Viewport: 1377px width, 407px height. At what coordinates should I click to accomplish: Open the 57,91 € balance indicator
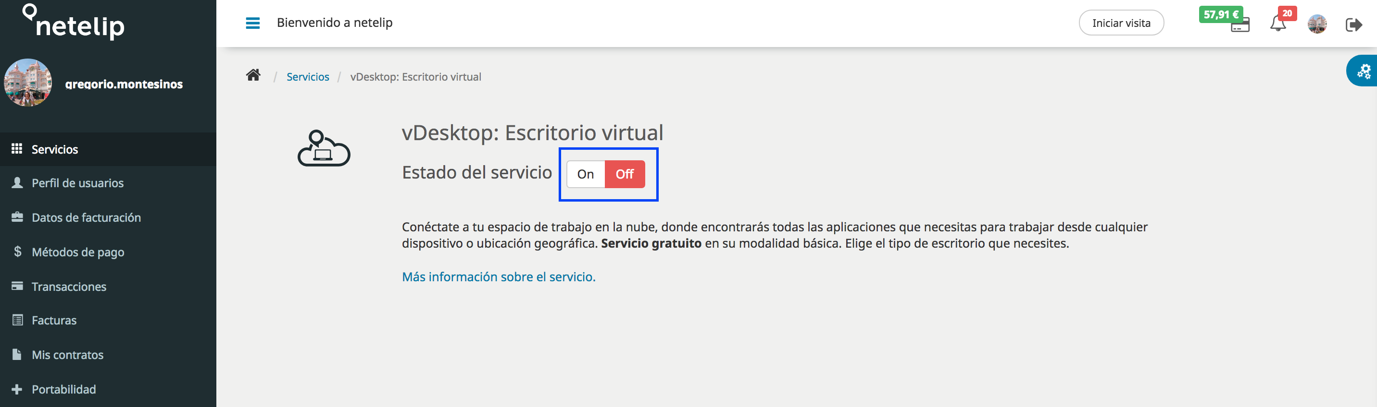[x=1220, y=15]
